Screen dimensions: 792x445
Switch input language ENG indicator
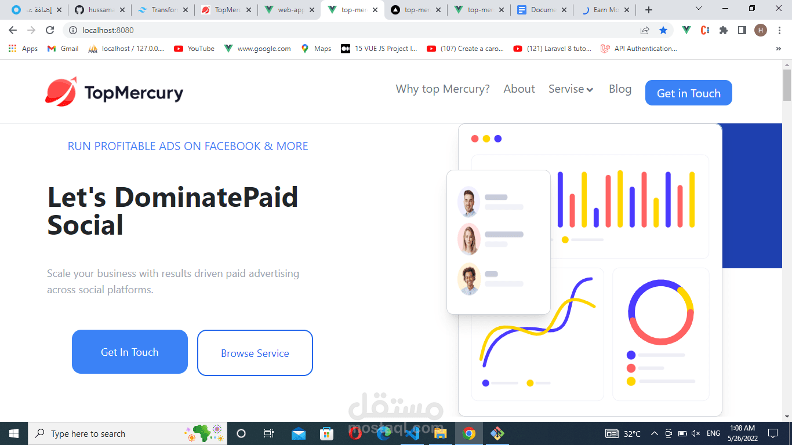pyautogui.click(x=713, y=433)
